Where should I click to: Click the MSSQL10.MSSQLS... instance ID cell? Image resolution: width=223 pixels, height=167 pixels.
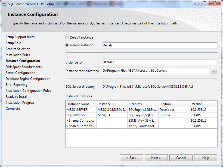click(112, 110)
